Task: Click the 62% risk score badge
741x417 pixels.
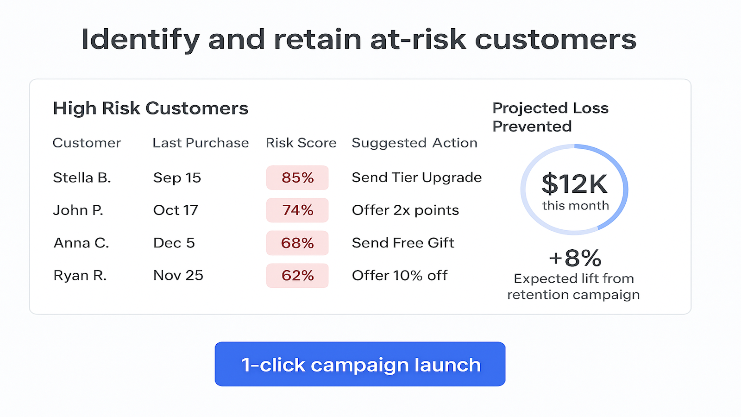Action: (297, 276)
